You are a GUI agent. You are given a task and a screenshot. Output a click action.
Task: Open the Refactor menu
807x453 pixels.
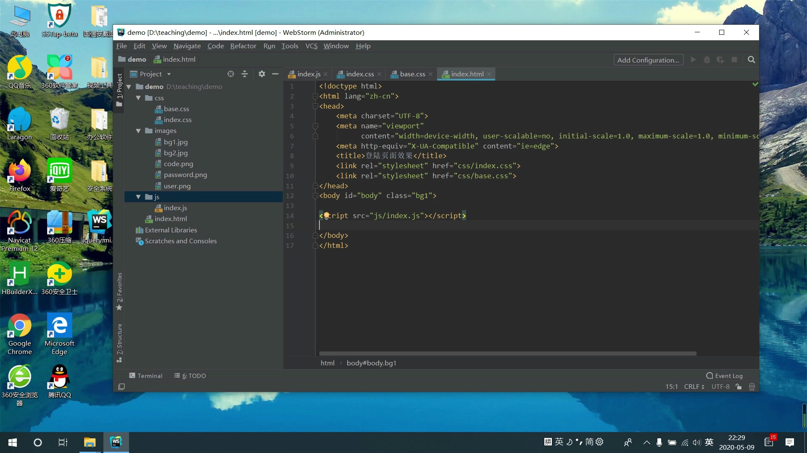(243, 46)
